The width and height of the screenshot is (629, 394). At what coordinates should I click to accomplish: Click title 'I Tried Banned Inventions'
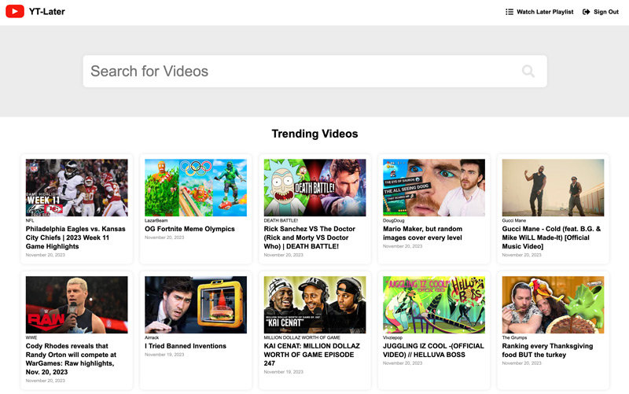pos(186,346)
